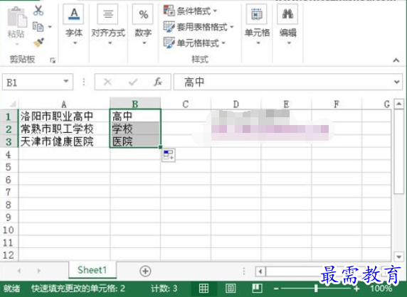Screen dimensions: 407x297
Task: Click the confirm checkmark in formula bar
Action: (133, 82)
